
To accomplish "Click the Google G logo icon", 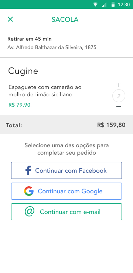I will [29, 191].
